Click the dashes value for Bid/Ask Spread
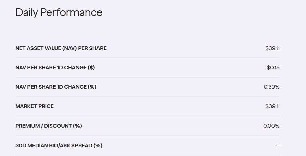 (277, 146)
